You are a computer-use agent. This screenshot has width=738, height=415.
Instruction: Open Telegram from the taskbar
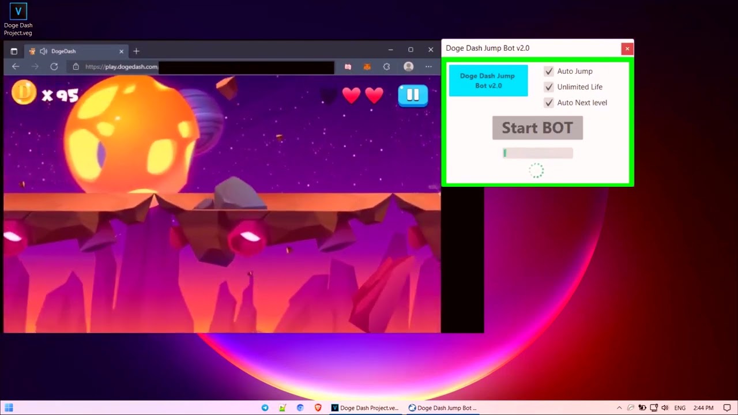(x=265, y=408)
